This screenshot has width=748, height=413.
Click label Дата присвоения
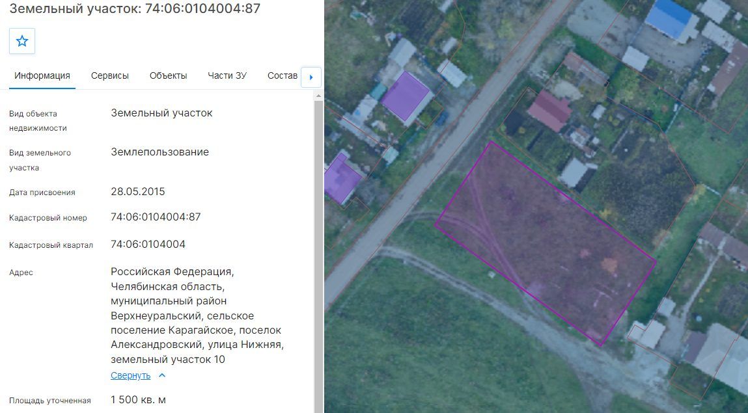click(x=42, y=193)
